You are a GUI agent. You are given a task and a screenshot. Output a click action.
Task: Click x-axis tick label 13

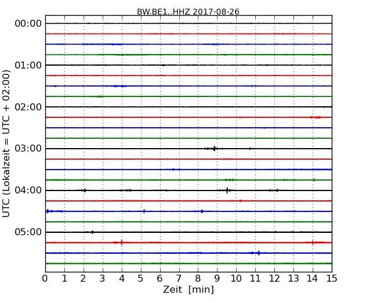[293, 279]
